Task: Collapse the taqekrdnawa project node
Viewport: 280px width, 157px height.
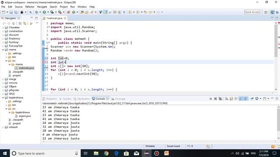Action: click(3, 98)
